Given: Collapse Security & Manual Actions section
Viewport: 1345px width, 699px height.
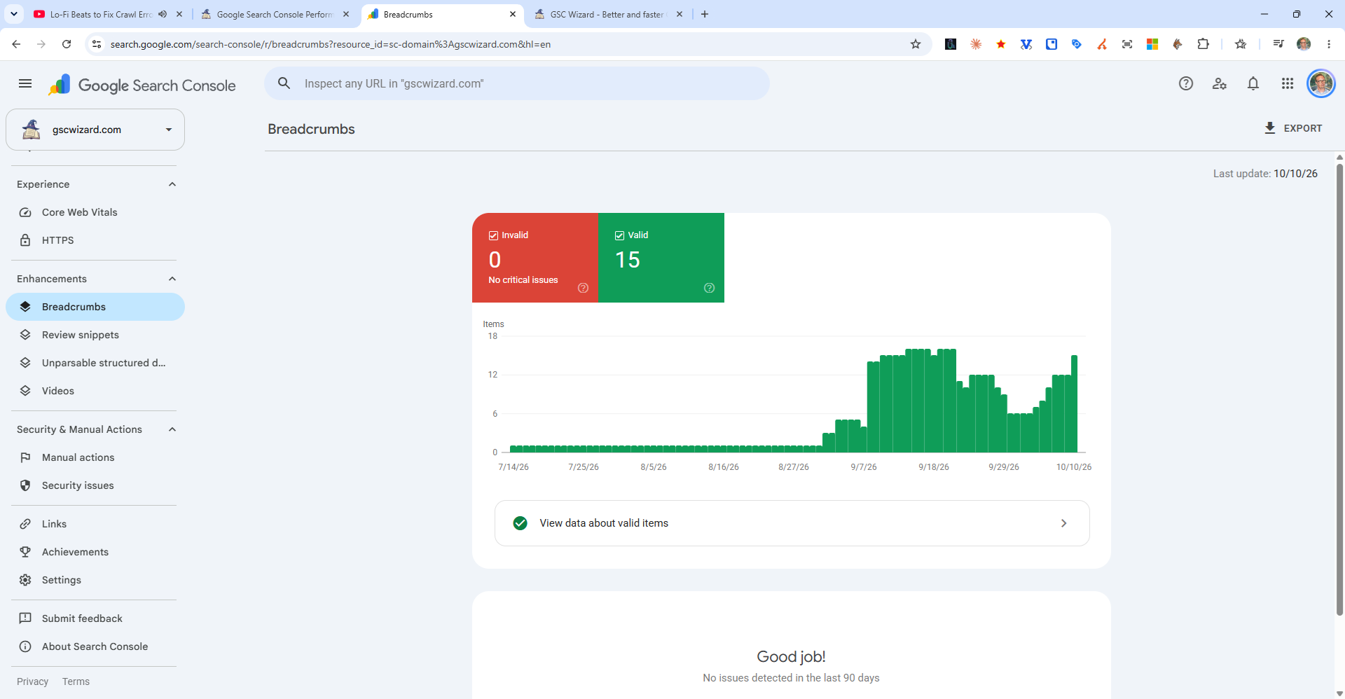Looking at the screenshot, I should click(x=172, y=429).
